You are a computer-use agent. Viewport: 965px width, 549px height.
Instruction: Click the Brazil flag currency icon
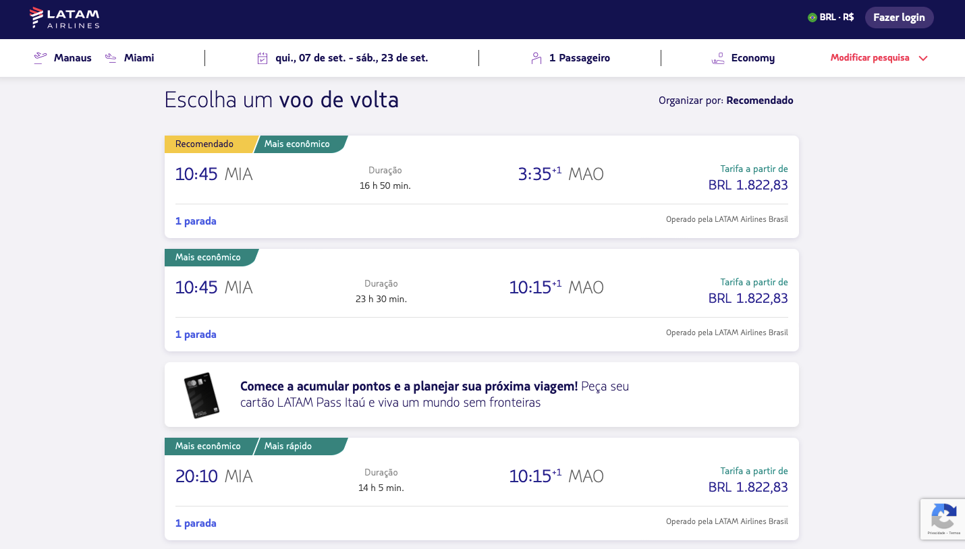tap(812, 18)
